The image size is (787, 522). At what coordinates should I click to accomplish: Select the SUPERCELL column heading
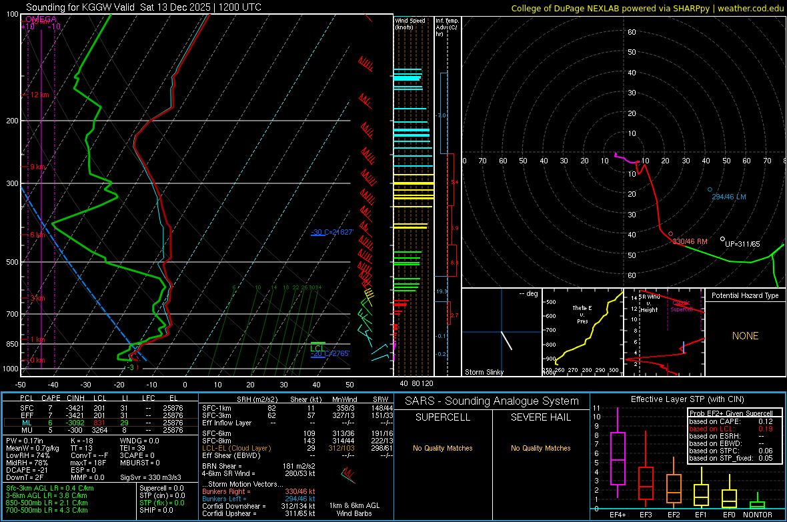[x=443, y=417]
